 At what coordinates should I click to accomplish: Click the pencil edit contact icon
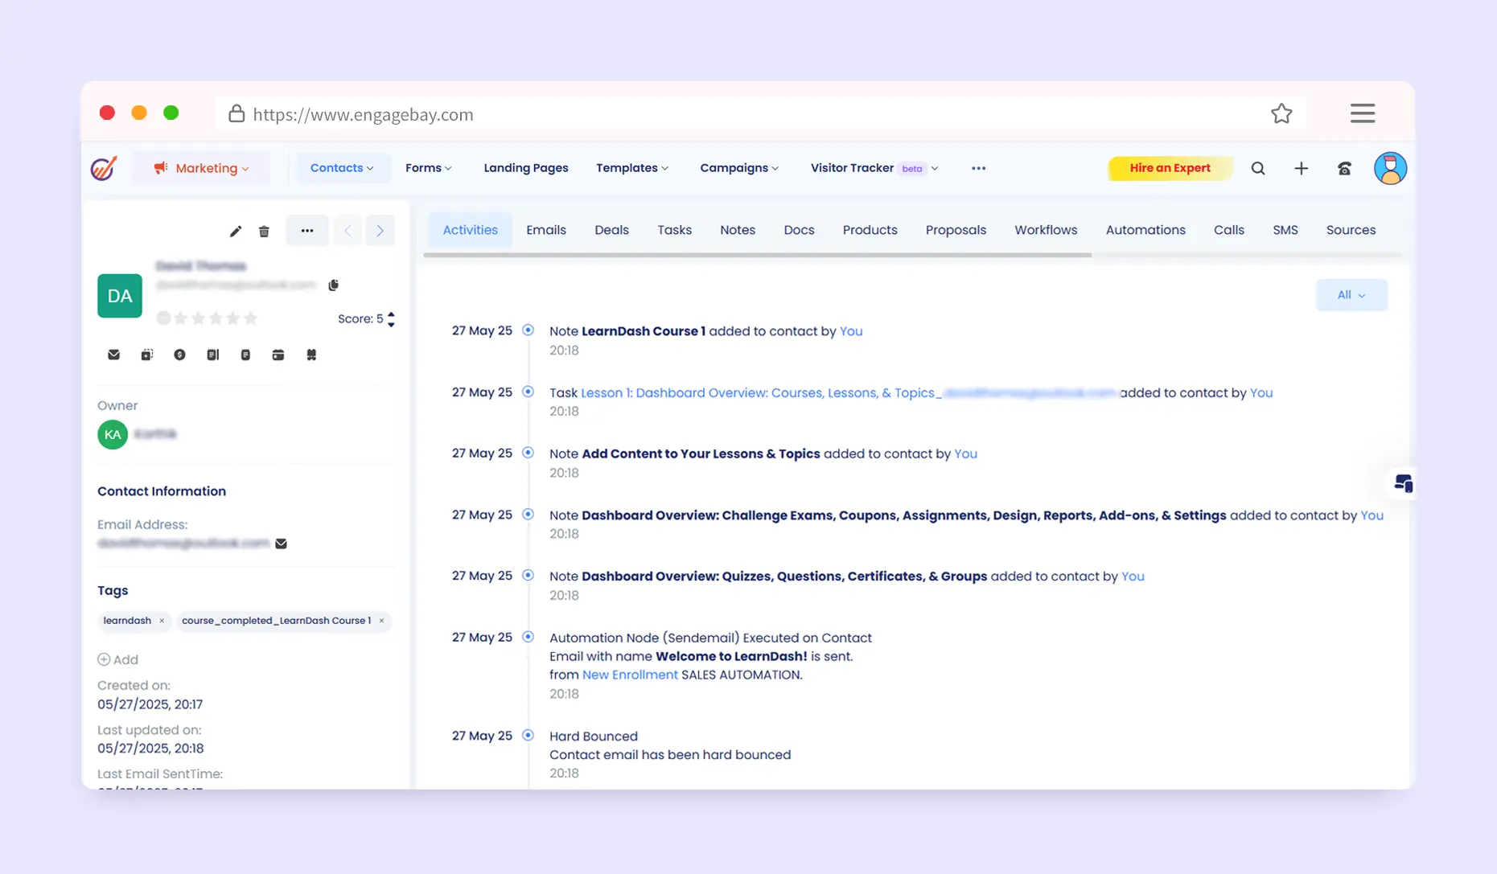coord(235,232)
